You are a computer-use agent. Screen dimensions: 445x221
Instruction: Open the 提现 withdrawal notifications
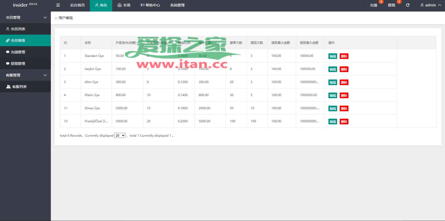pos(391,5)
